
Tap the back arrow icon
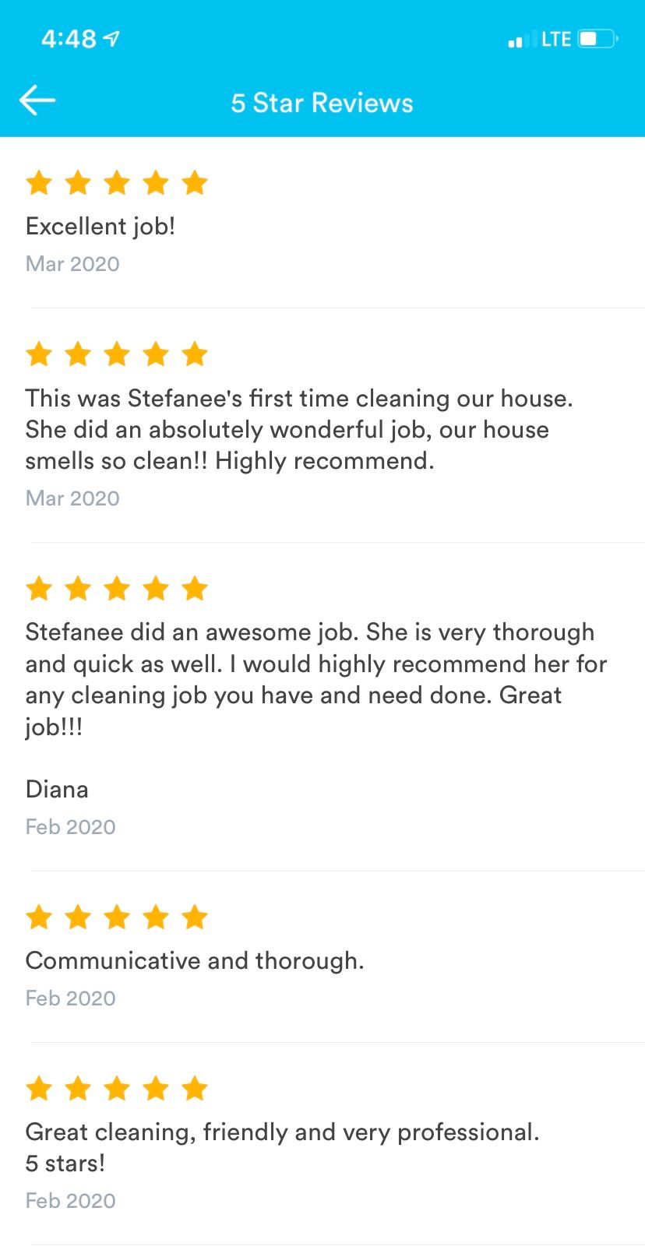37,100
